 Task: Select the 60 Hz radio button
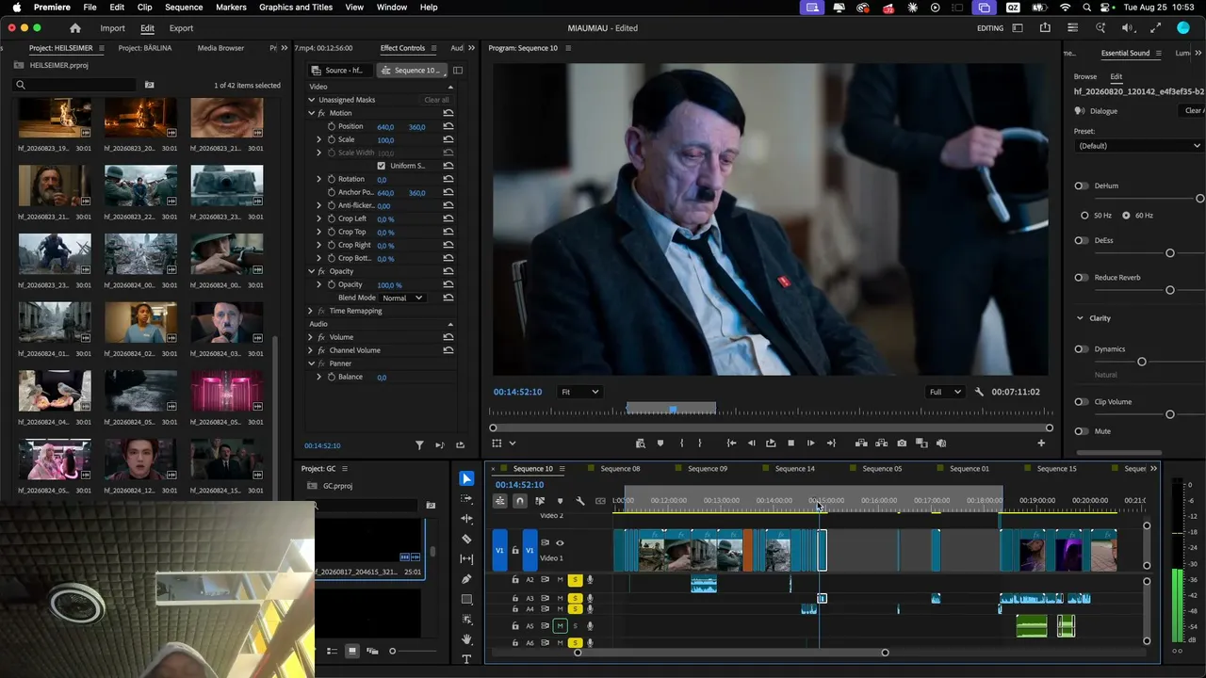click(x=1126, y=216)
